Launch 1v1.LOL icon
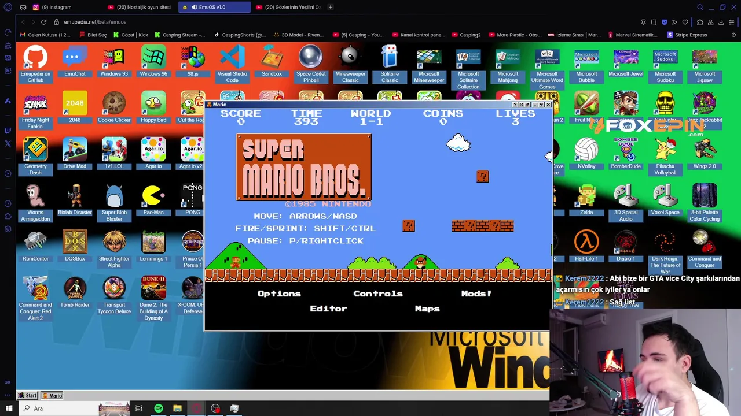 click(114, 154)
